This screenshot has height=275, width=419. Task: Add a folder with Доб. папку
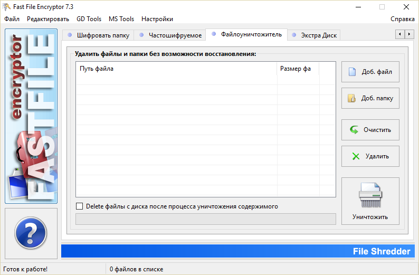pyautogui.click(x=370, y=98)
